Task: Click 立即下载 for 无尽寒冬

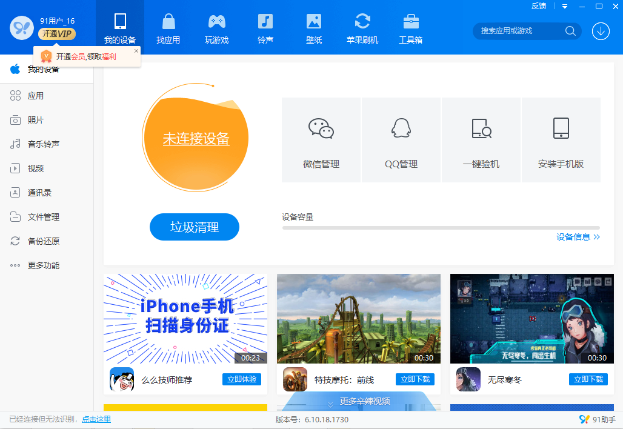Action: point(588,379)
